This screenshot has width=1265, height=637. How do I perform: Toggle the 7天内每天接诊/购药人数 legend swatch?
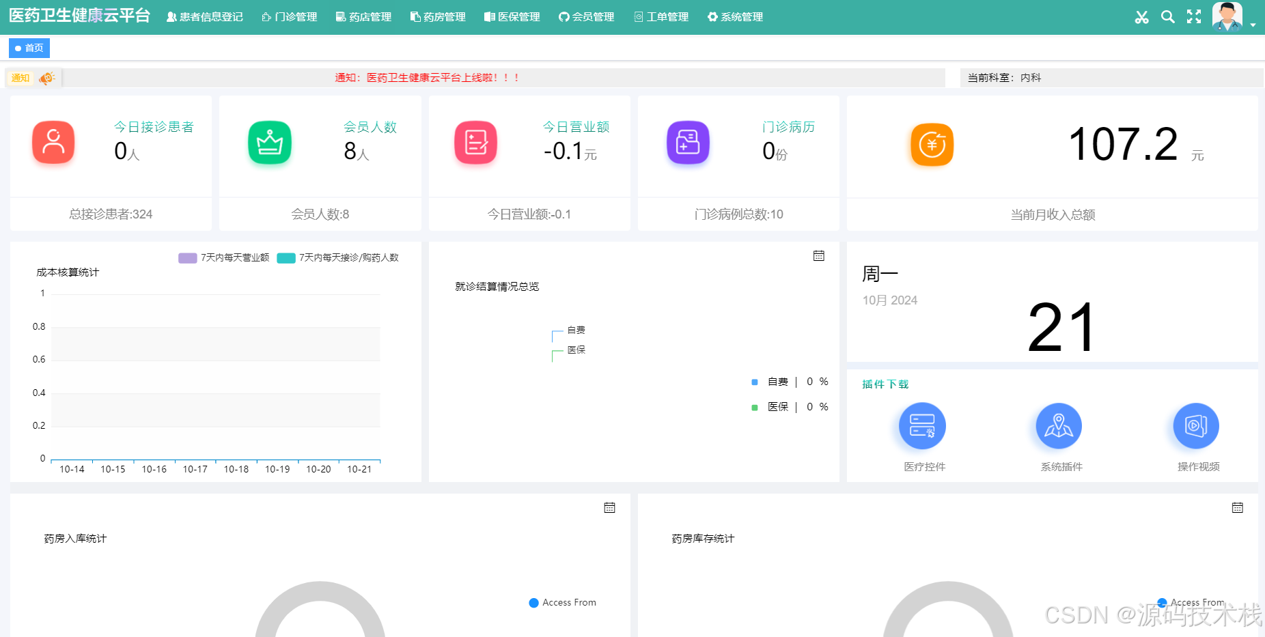point(286,257)
